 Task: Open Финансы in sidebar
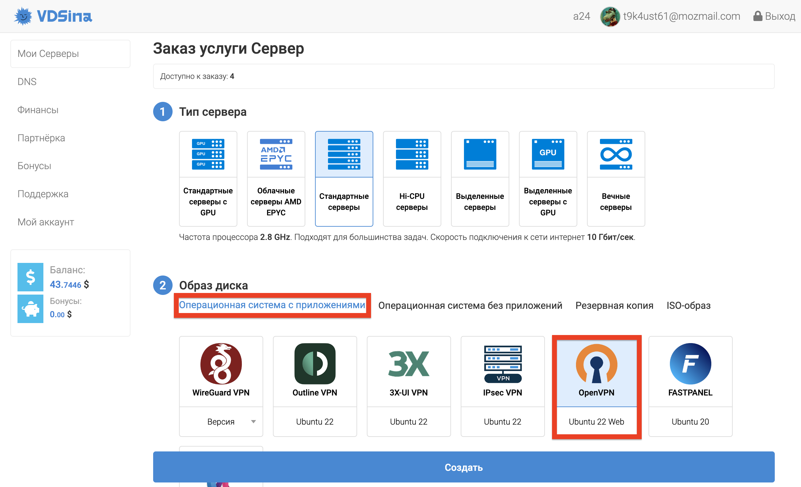(x=38, y=110)
